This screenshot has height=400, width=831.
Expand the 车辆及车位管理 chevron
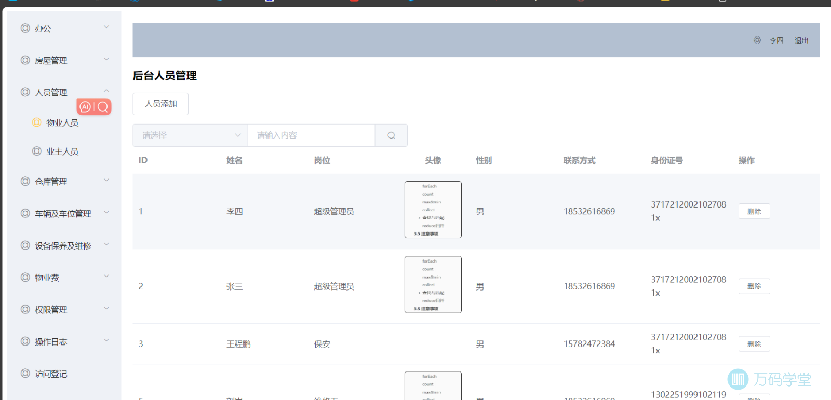pos(106,212)
